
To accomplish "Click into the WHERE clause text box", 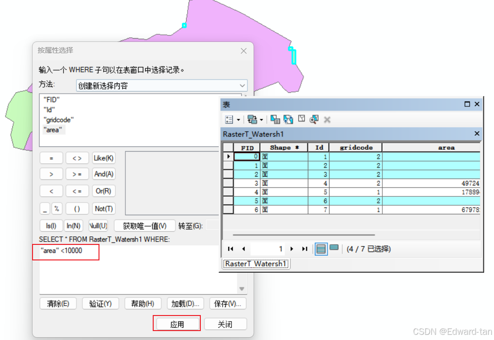I will point(139,269).
